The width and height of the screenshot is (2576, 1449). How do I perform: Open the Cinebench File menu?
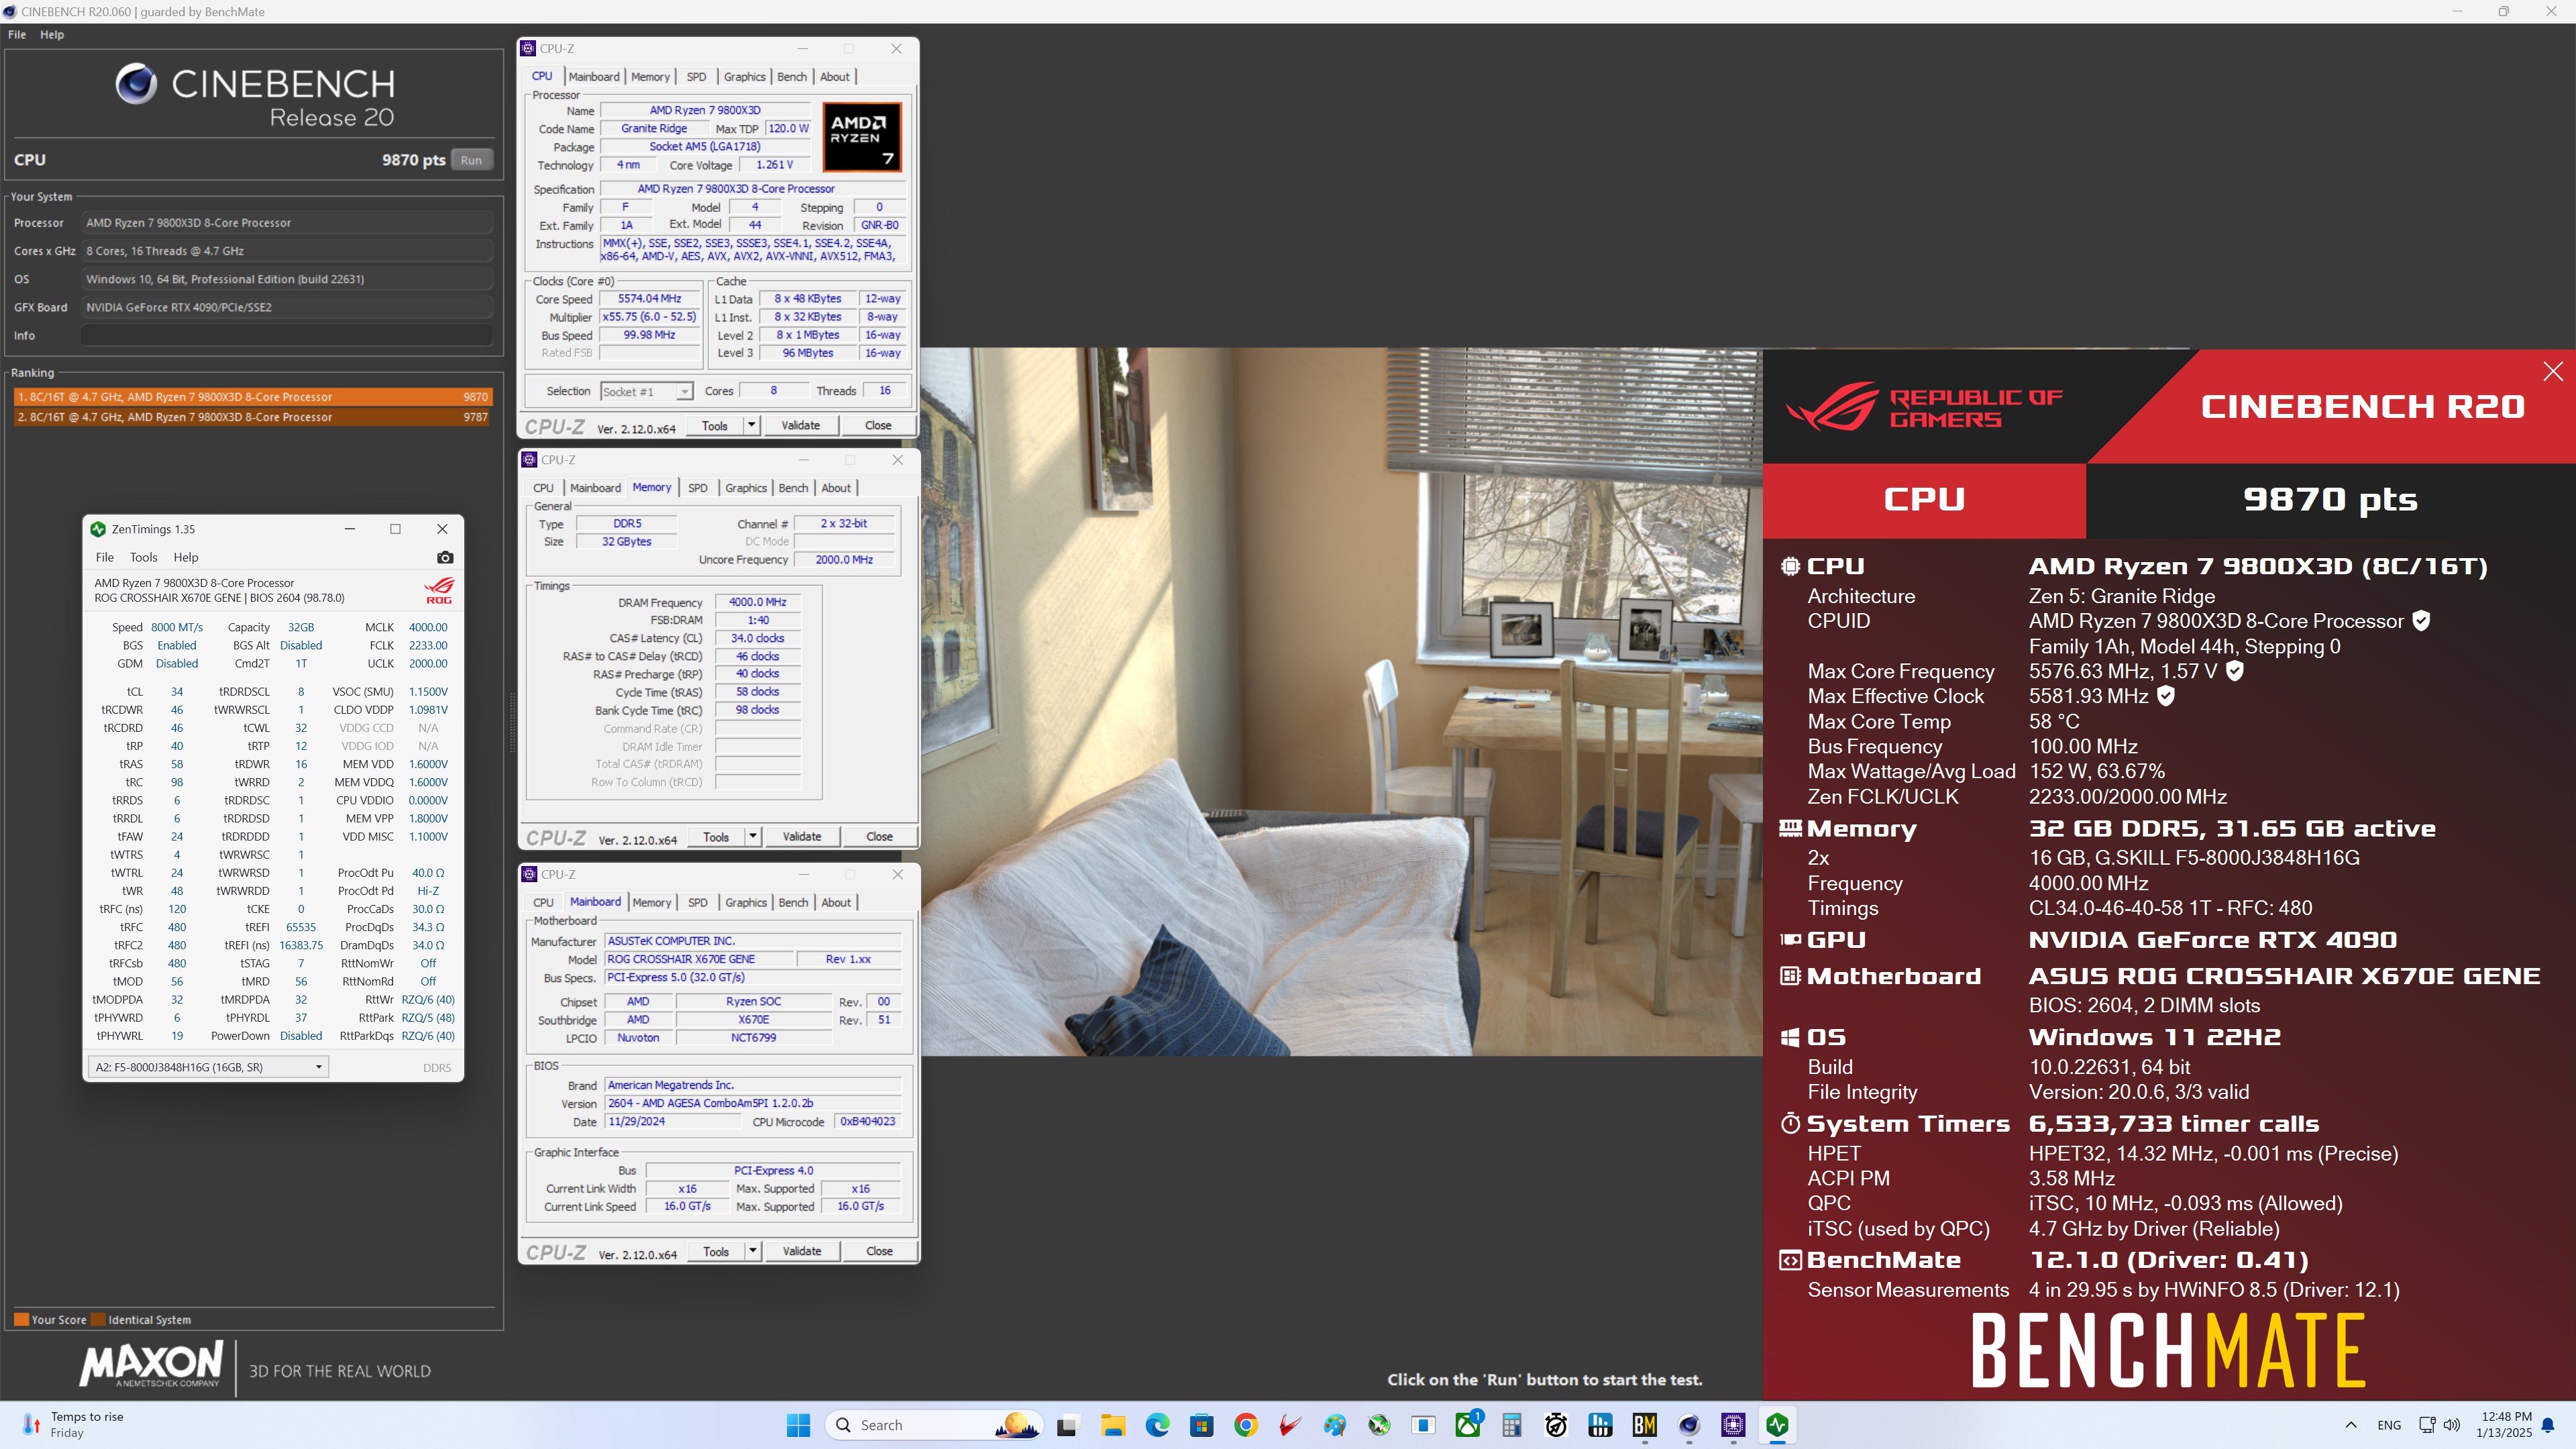point(17,34)
